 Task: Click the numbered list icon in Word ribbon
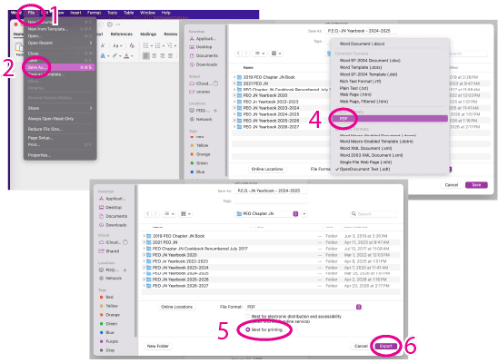coord(158,45)
